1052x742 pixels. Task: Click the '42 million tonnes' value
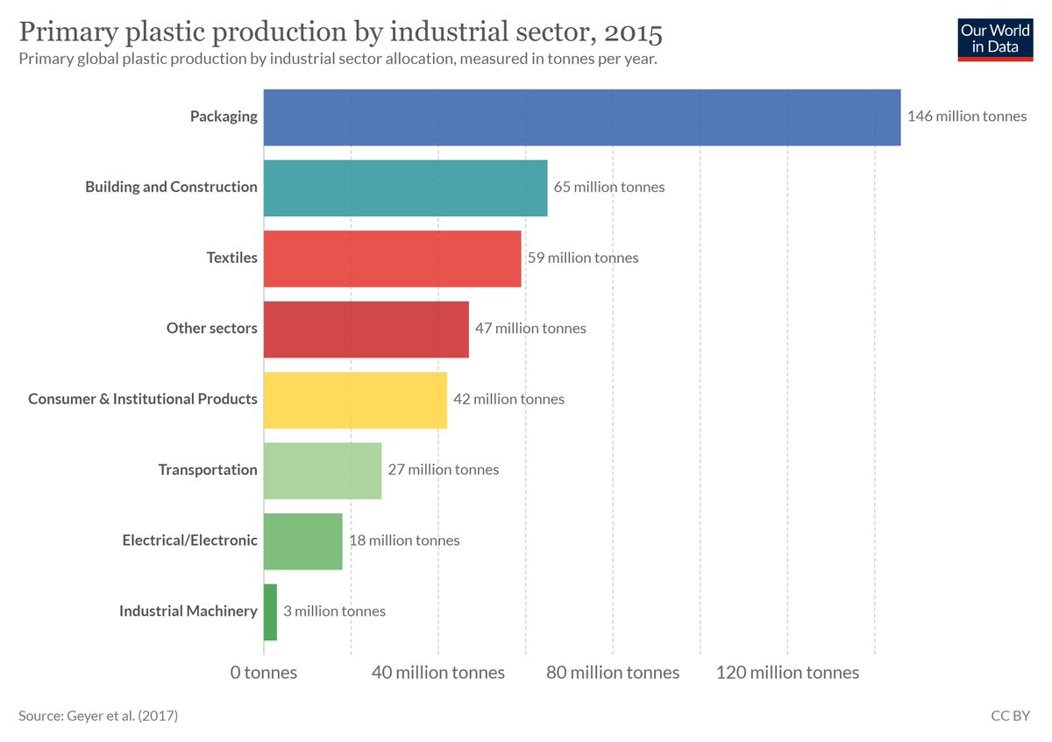(x=508, y=399)
